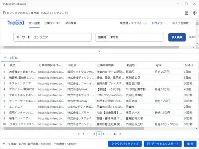This screenshot has height=149, width=199.
Task: Go to previous page arrow
Action: [79, 134]
